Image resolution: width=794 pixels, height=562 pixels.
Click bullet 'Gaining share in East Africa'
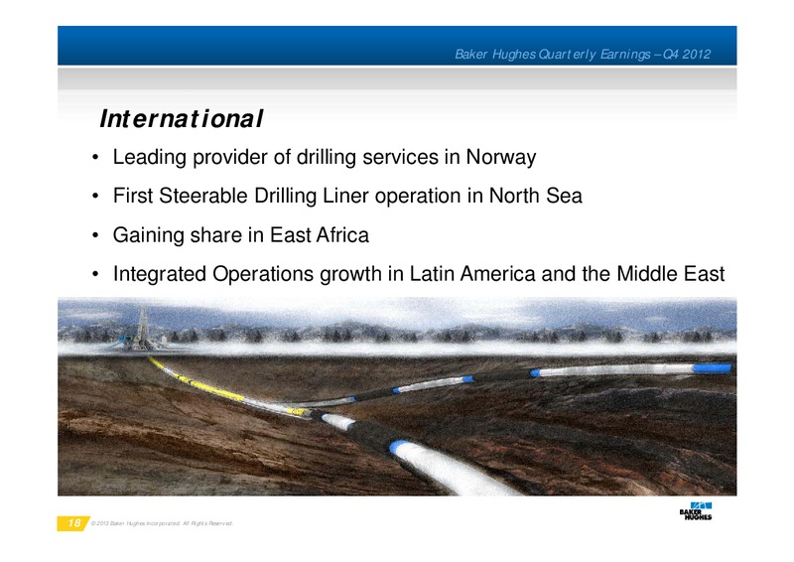tap(240, 235)
